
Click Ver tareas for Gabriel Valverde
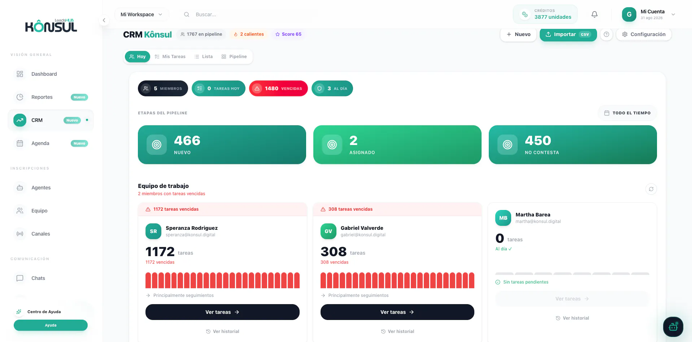pyautogui.click(x=397, y=312)
